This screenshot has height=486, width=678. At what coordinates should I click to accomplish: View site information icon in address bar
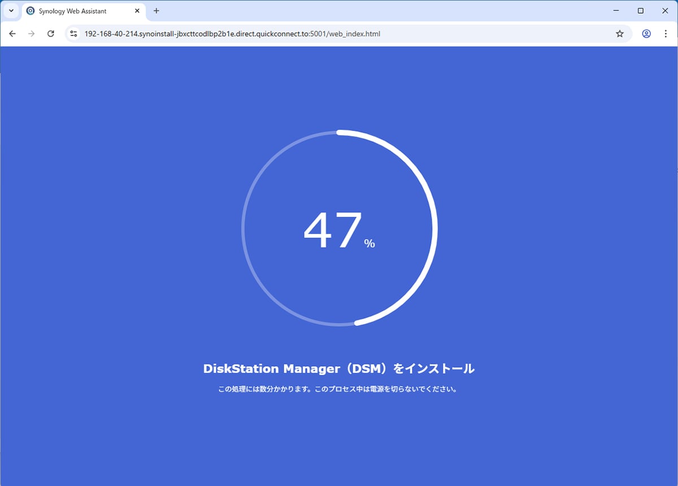click(73, 34)
